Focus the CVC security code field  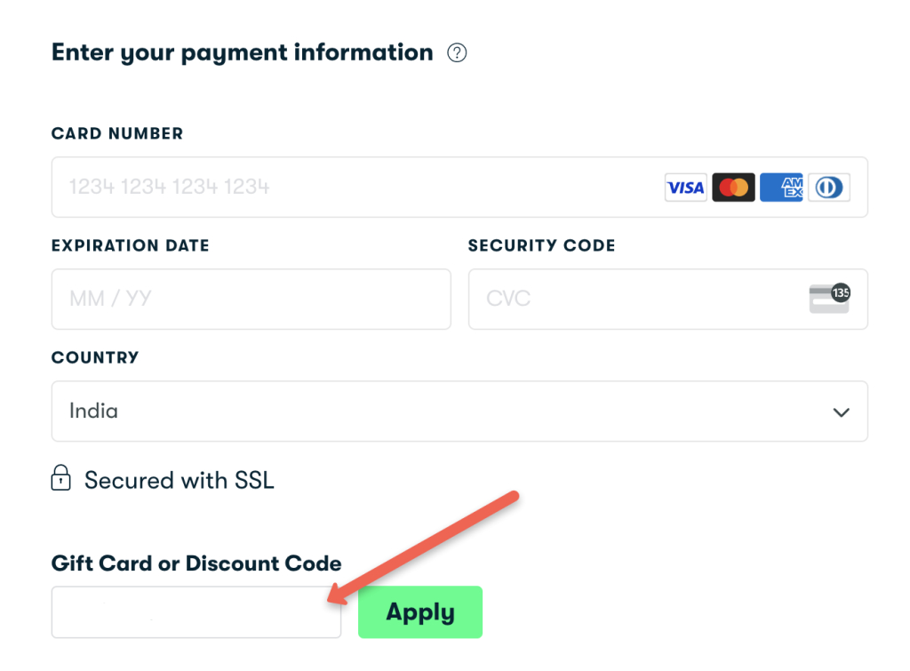click(x=631, y=299)
